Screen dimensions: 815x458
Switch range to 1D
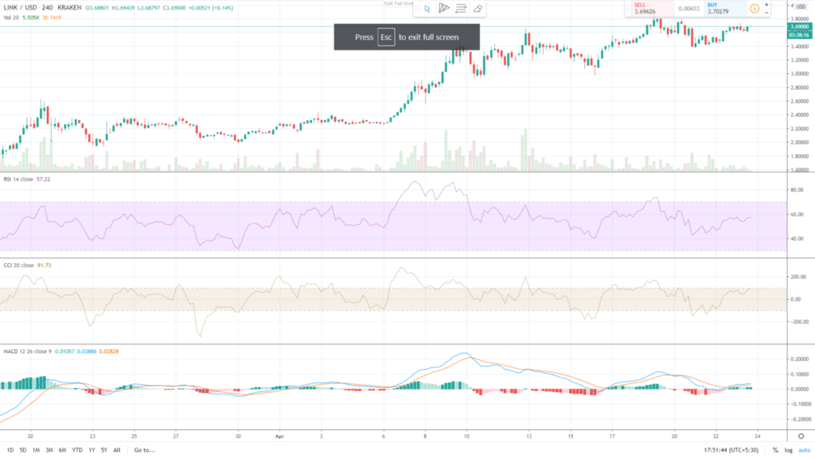10,449
